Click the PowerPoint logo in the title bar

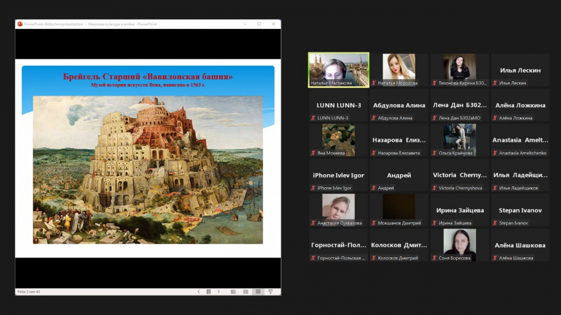click(x=20, y=24)
